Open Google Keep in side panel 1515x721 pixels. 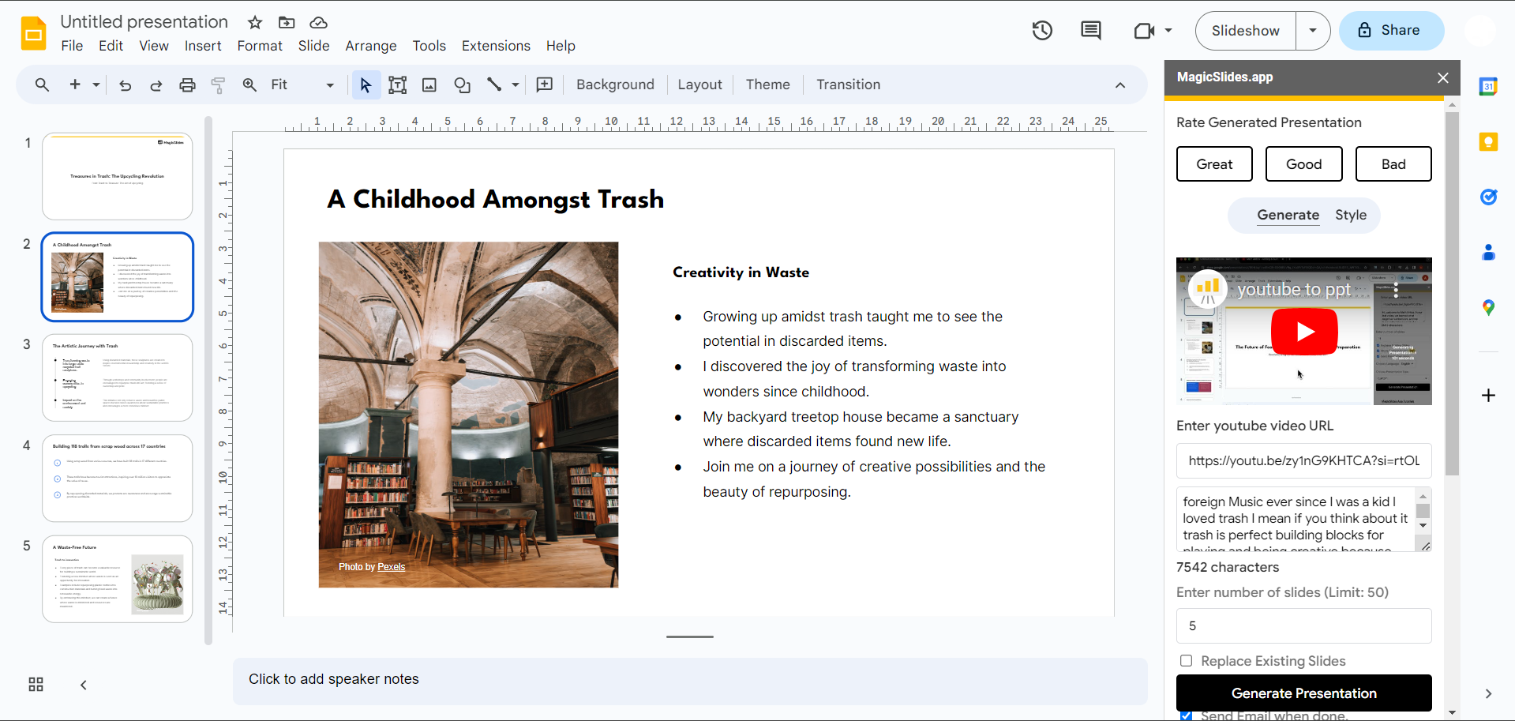pos(1488,142)
